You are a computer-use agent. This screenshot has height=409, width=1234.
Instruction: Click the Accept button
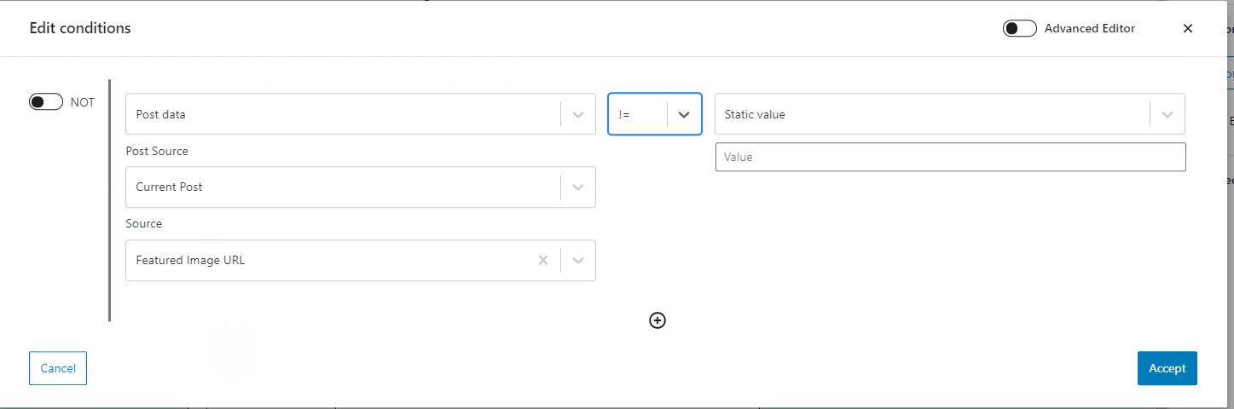tap(1167, 368)
